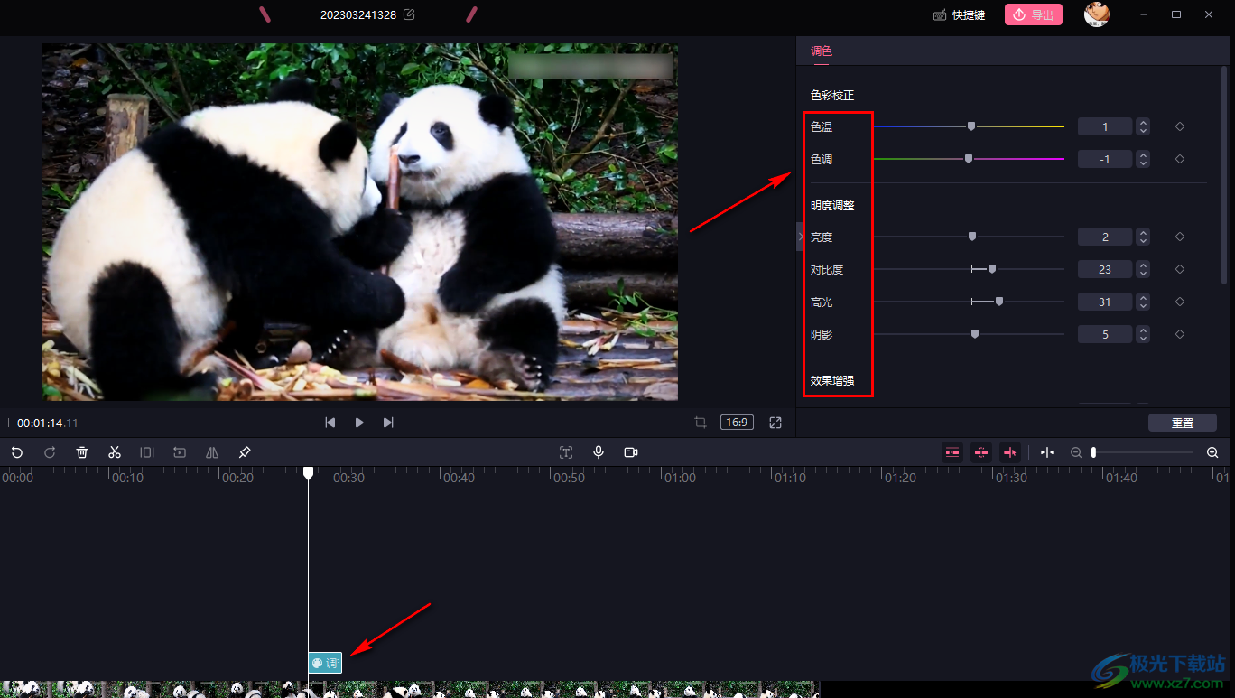Toggle the second pink link icon
Image resolution: width=1235 pixels, height=698 pixels.
pos(981,452)
